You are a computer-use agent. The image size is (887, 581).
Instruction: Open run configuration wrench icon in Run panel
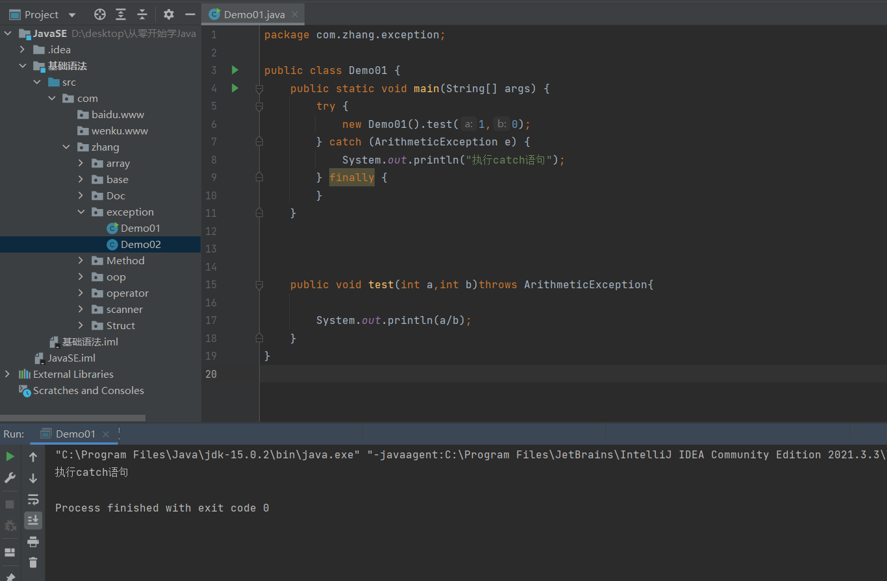click(x=10, y=478)
